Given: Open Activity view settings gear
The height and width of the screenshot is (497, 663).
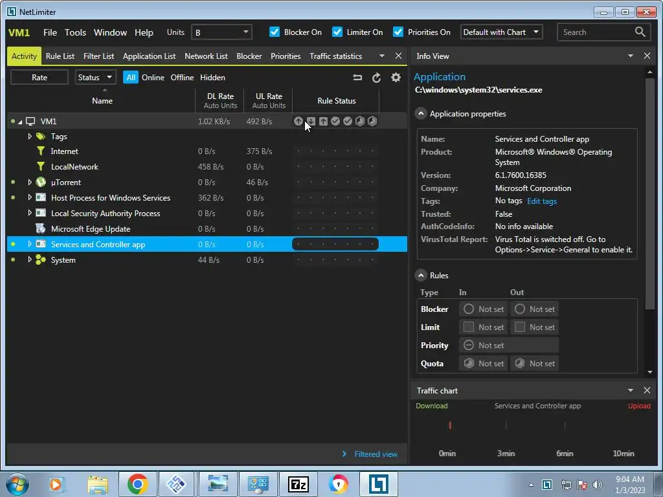Looking at the screenshot, I should pyautogui.click(x=396, y=78).
